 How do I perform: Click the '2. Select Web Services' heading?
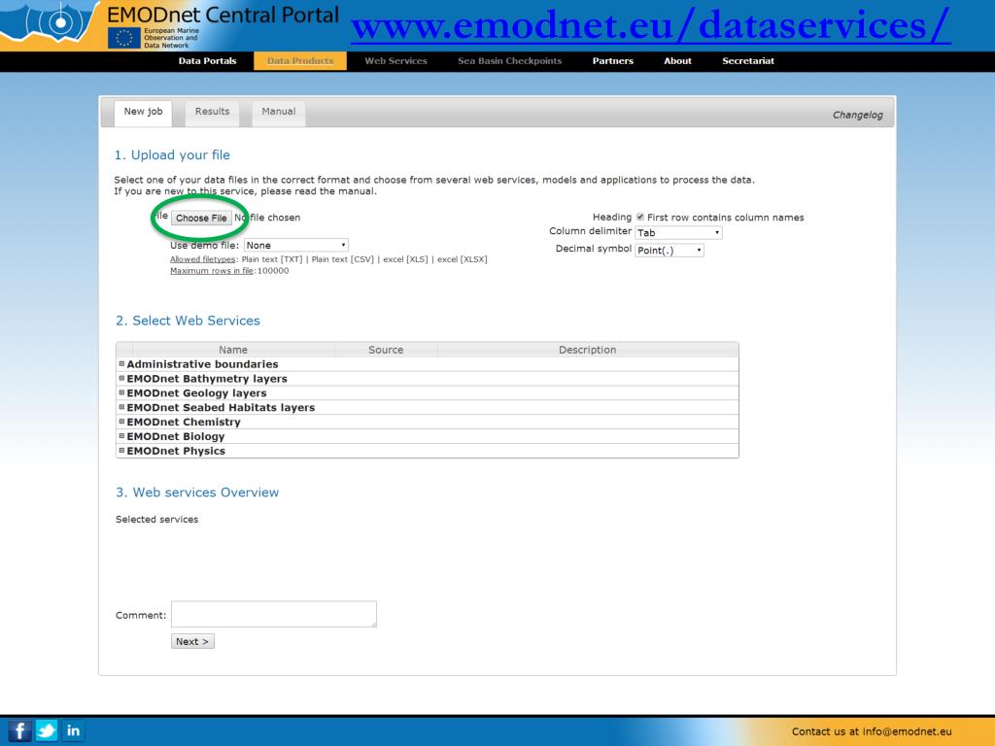tap(188, 321)
